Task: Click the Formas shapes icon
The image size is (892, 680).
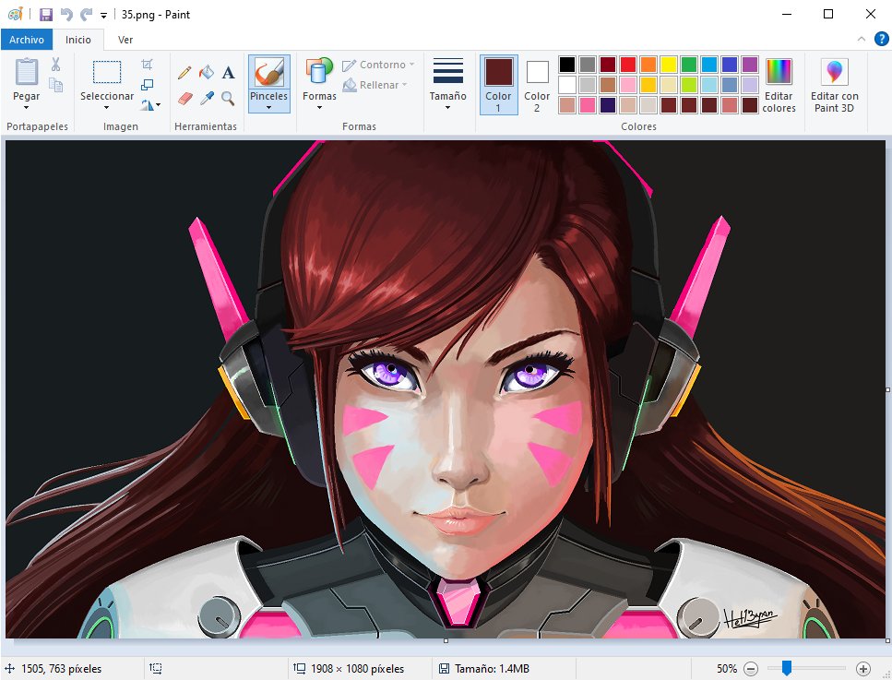Action: [319, 72]
